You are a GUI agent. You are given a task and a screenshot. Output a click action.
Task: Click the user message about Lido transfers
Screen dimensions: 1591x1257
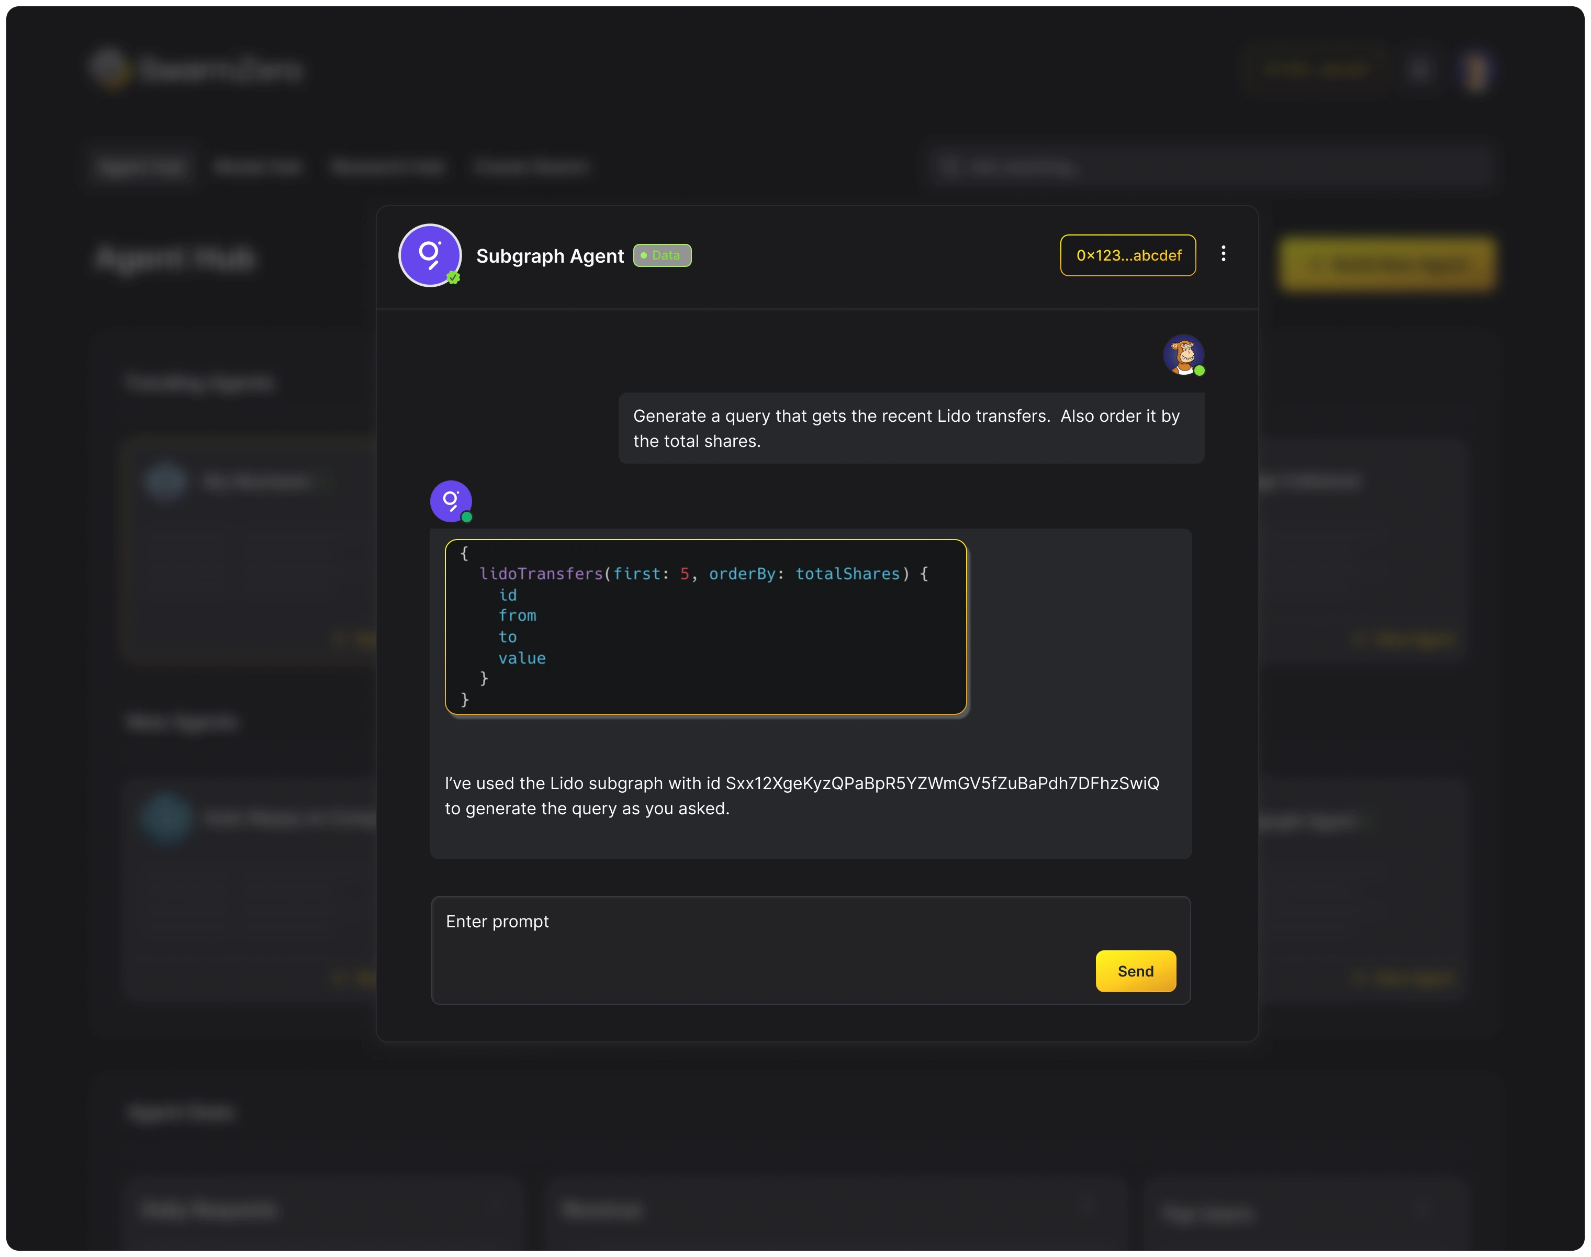pyautogui.click(x=911, y=428)
